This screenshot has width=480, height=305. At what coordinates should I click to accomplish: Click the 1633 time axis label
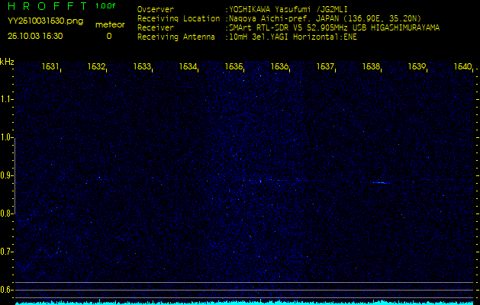pyautogui.click(x=142, y=66)
